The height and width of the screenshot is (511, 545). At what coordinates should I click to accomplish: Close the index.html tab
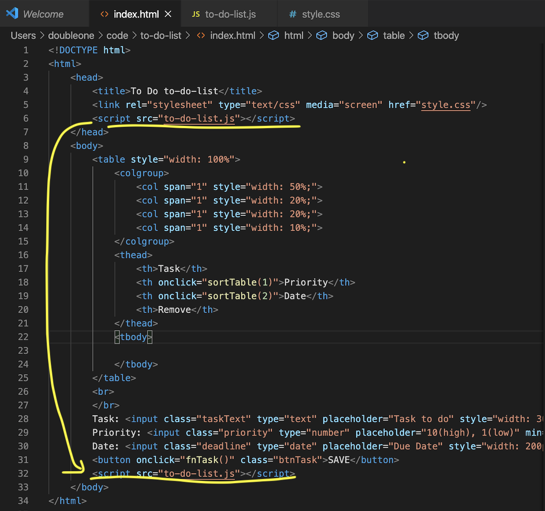click(x=168, y=14)
